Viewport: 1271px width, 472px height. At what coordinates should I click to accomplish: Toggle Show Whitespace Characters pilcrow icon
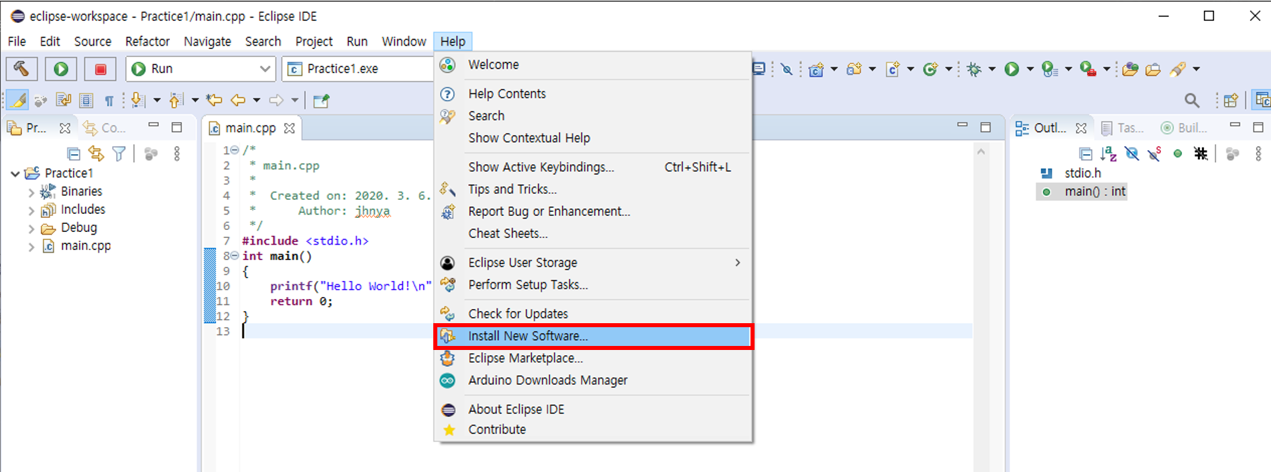point(109,101)
